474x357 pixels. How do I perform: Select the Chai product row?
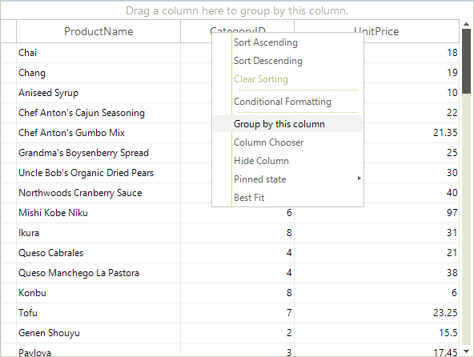point(230,53)
